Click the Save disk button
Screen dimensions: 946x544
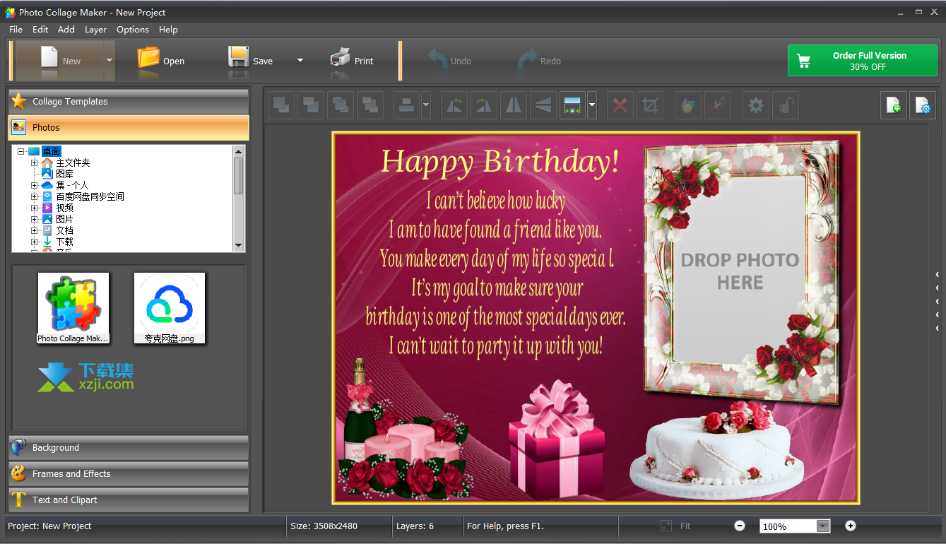(251, 61)
